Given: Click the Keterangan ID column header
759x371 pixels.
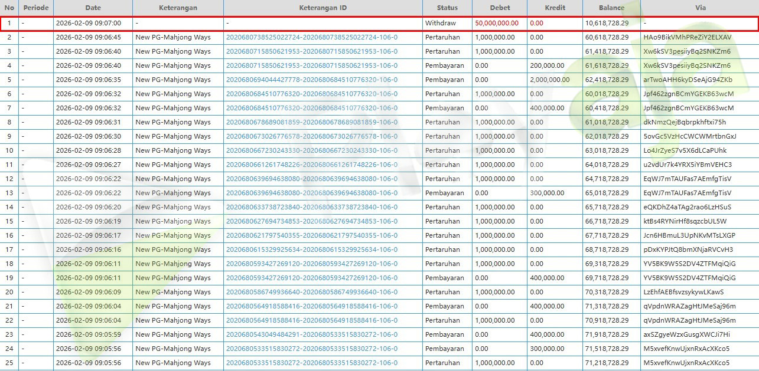Looking at the screenshot, I should [323, 8].
